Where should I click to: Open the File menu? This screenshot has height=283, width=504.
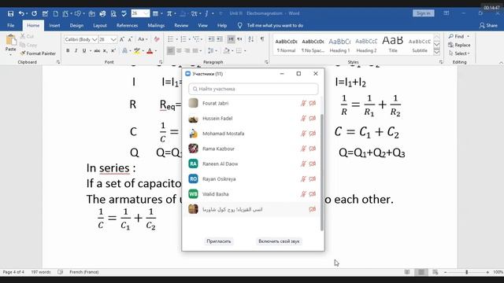click(x=10, y=25)
